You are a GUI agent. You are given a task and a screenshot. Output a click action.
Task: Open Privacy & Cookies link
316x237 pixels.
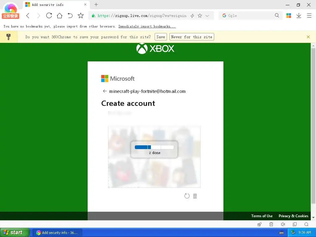pos(293,216)
